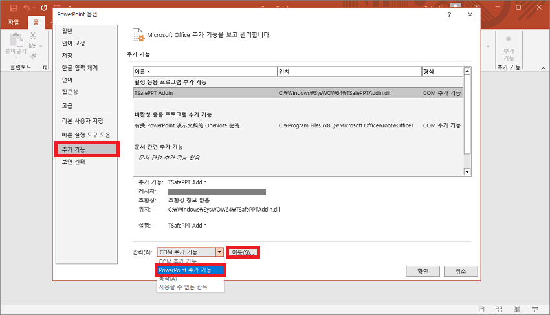Image resolution: width=550 pixels, height=315 pixels.
Task: Open the 관리 combo box dropdown arrow
Action: pyautogui.click(x=219, y=252)
